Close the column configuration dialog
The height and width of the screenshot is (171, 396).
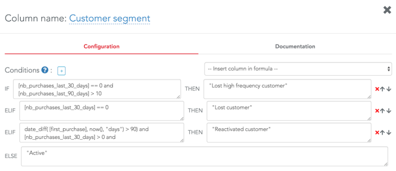click(387, 10)
